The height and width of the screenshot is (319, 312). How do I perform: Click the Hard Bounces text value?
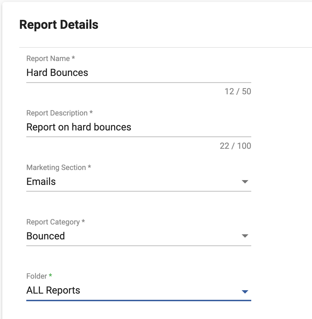click(x=57, y=73)
